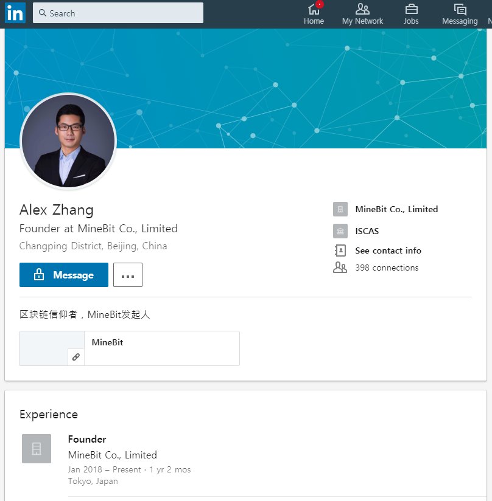
Task: Click Tokyo, Japan location text
Action: click(x=93, y=481)
